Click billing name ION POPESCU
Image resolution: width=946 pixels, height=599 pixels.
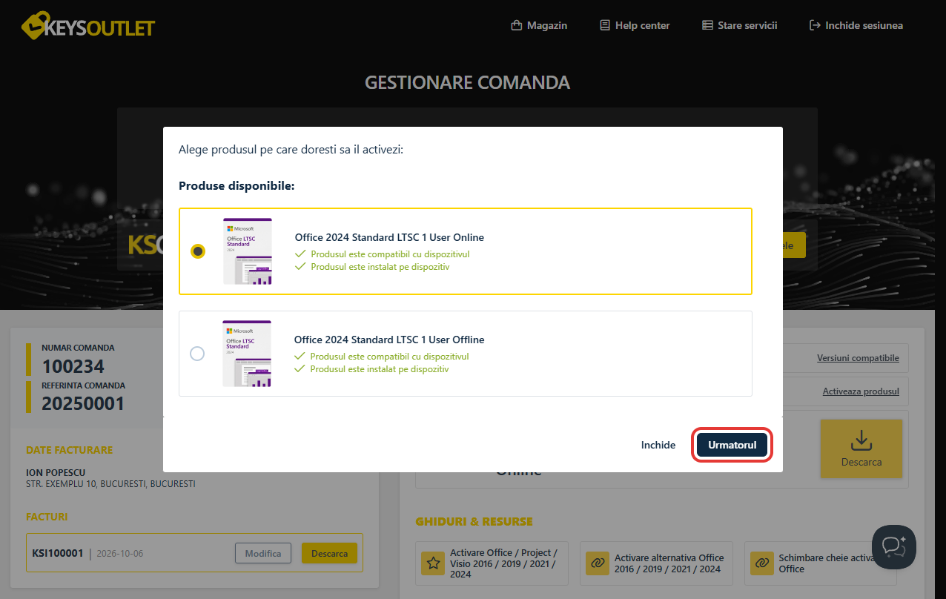click(56, 472)
